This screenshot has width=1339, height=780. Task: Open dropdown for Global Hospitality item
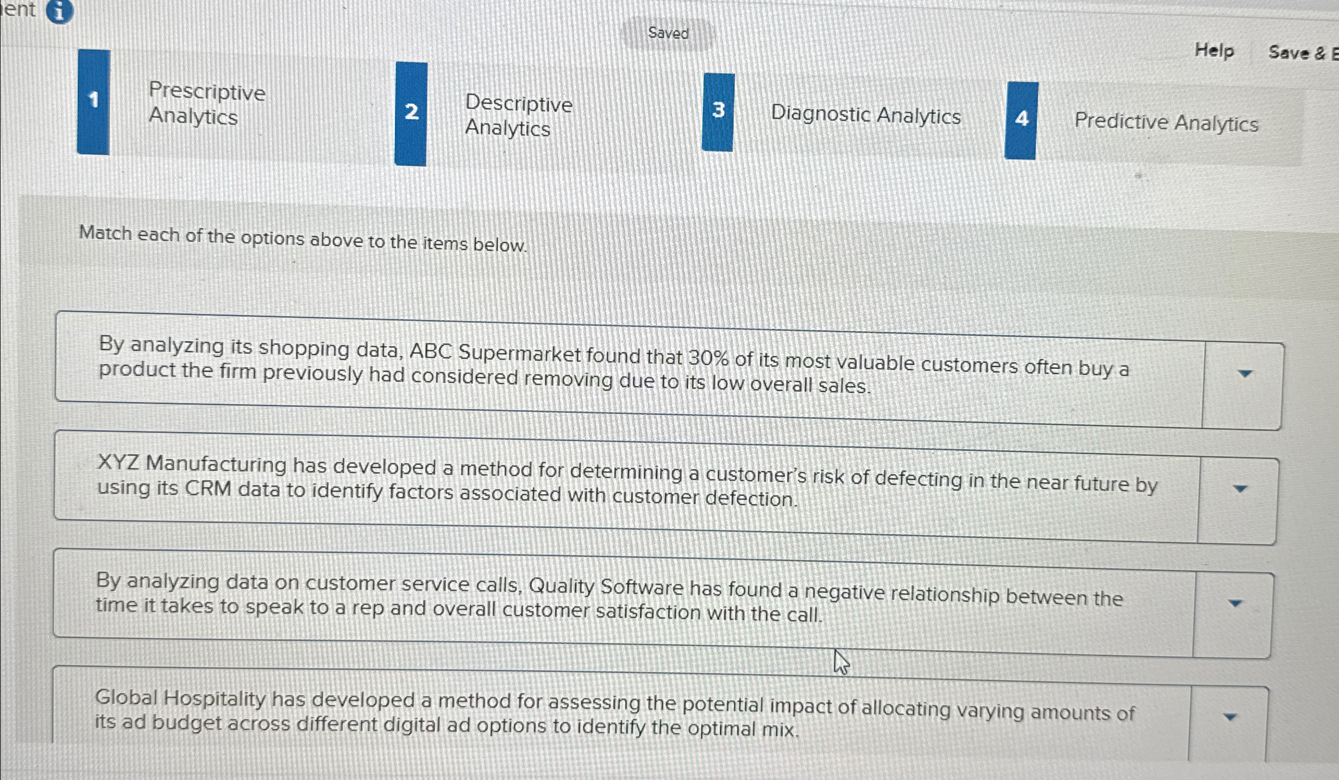[x=1230, y=718]
